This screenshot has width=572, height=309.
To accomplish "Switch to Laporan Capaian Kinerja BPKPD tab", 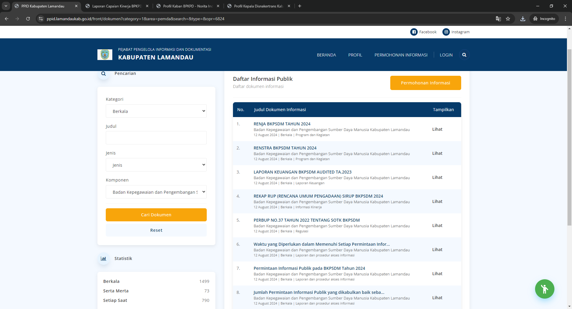I will 117,6.
